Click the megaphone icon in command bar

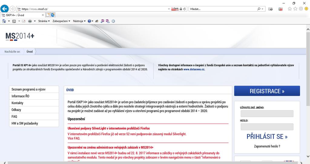pos(97,21)
